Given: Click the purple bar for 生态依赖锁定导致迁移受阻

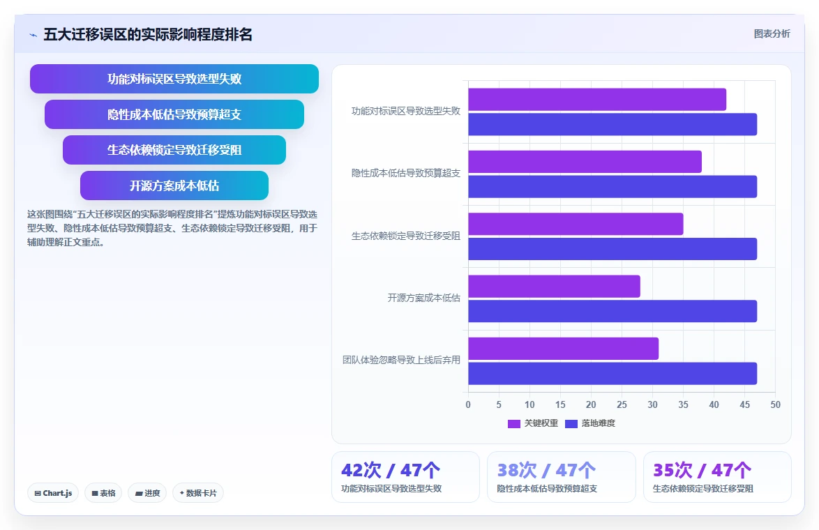Looking at the screenshot, I should 576,224.
